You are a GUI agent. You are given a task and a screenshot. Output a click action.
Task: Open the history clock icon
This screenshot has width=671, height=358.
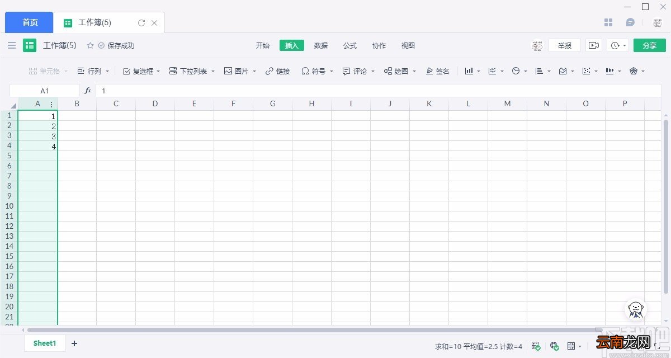(615, 45)
